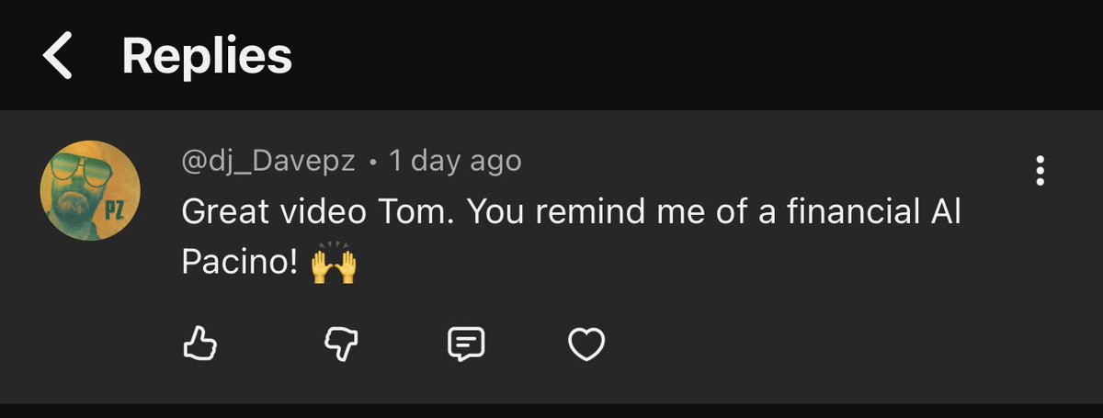
Task: Go back using the left arrow
Action: (x=57, y=56)
